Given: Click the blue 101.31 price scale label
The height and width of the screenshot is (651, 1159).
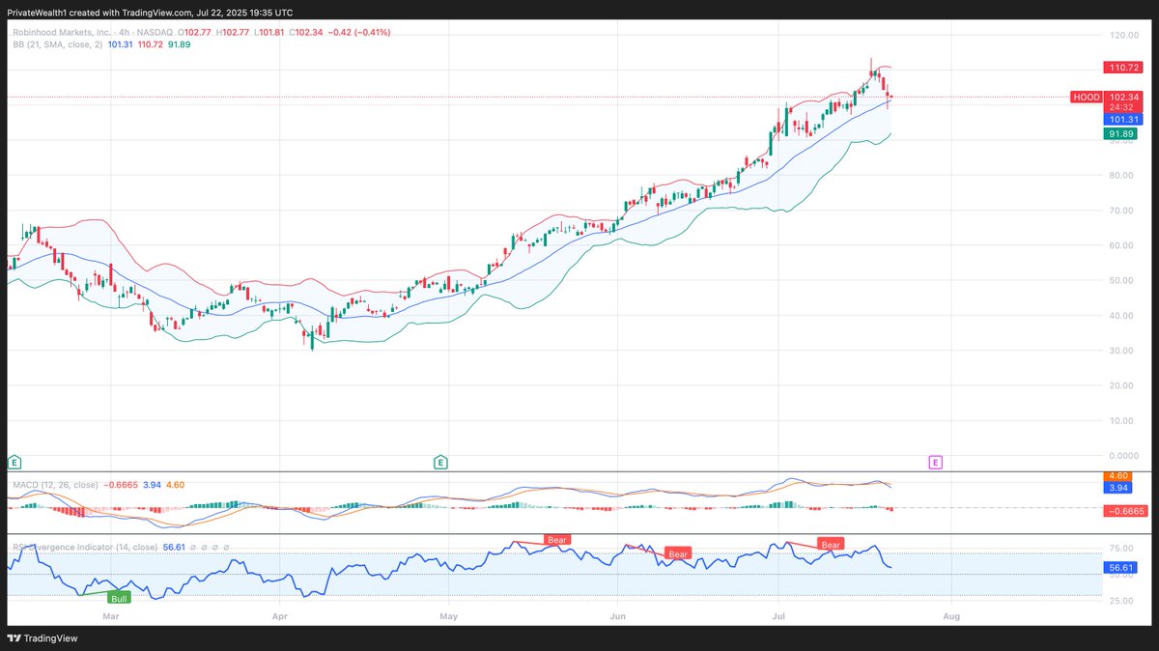Looking at the screenshot, I should [1124, 120].
